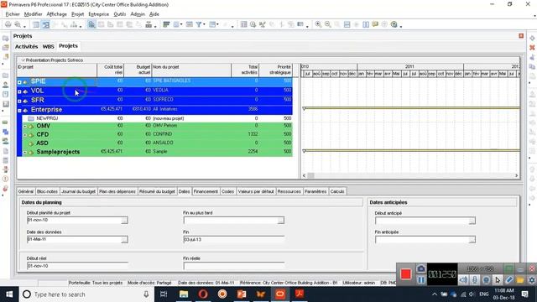Sort by the Total activités column header
This screenshot has width=537, height=302.
pos(245,70)
